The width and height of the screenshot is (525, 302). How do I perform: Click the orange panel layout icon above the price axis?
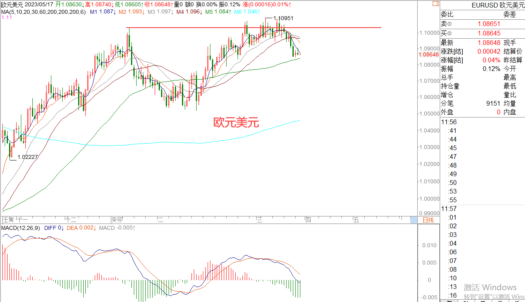[x=435, y=4]
